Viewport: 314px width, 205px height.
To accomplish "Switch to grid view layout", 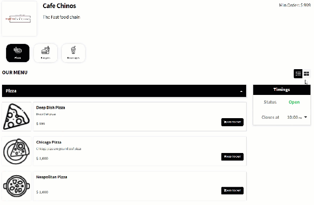I will (x=306, y=74).
